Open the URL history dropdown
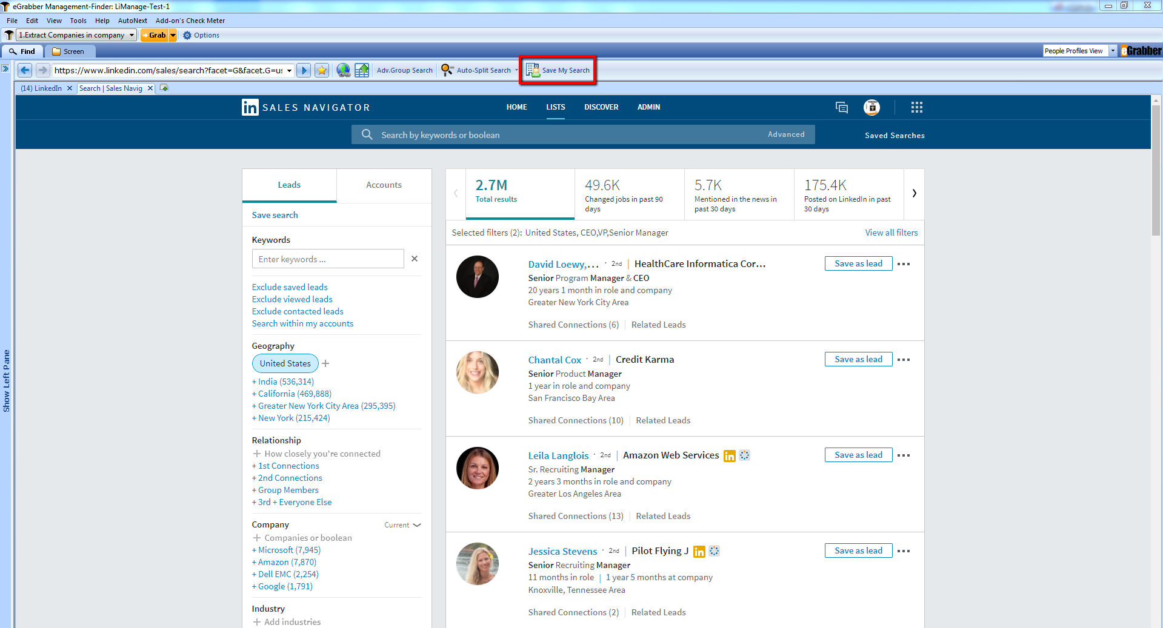This screenshot has height=628, width=1163. [x=289, y=70]
